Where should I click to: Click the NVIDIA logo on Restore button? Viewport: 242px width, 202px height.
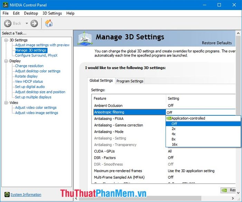[x=224, y=190]
